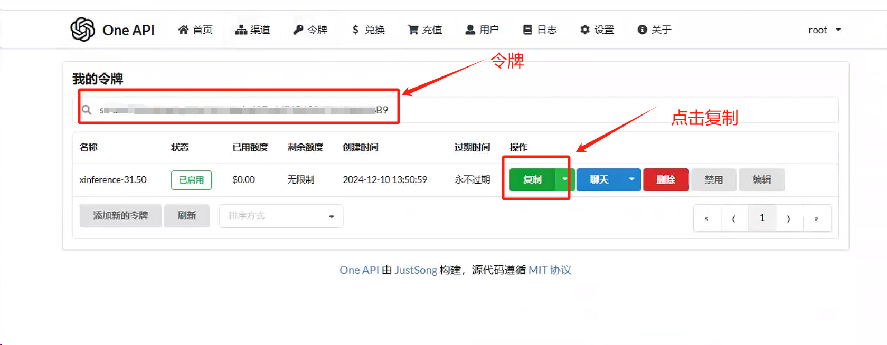The height and width of the screenshot is (345, 887).
Task: Click the shopping cart 充值 icon
Action: (412, 30)
